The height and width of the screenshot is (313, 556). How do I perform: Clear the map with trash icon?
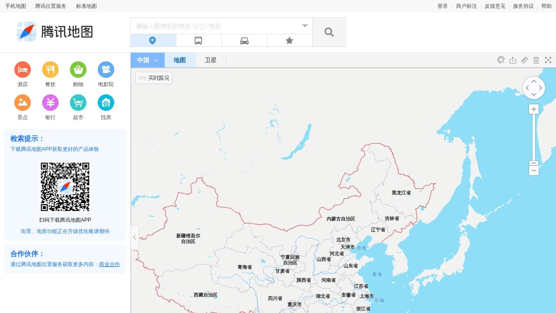point(536,60)
